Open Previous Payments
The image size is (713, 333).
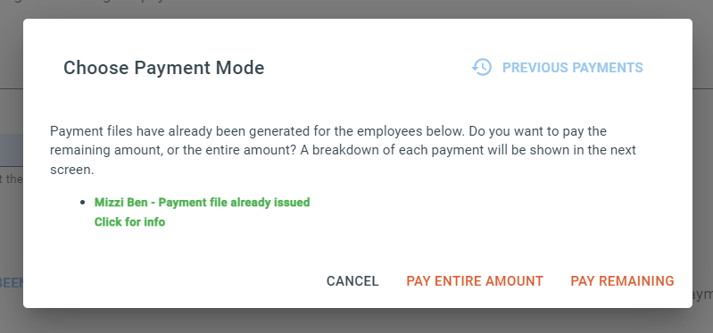pos(558,67)
